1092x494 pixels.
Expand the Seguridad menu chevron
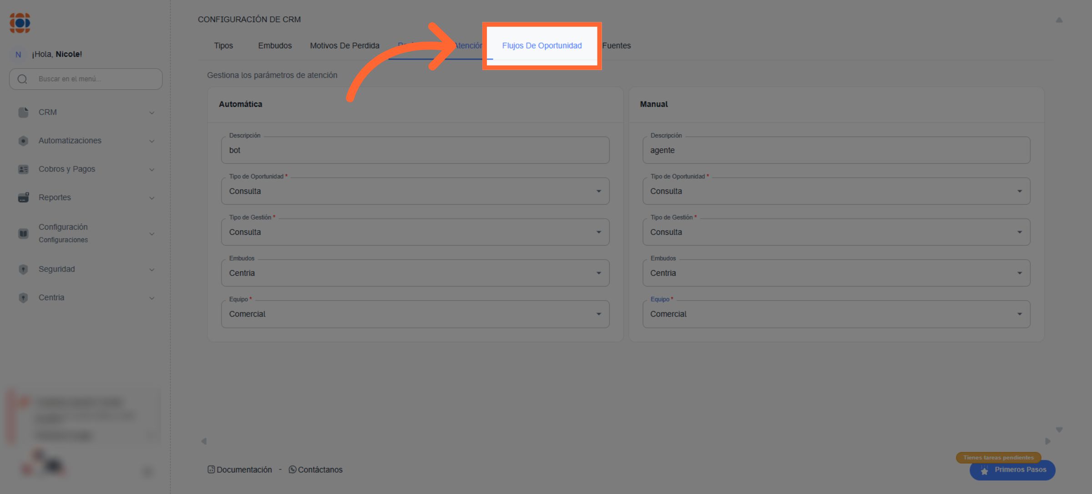(152, 270)
